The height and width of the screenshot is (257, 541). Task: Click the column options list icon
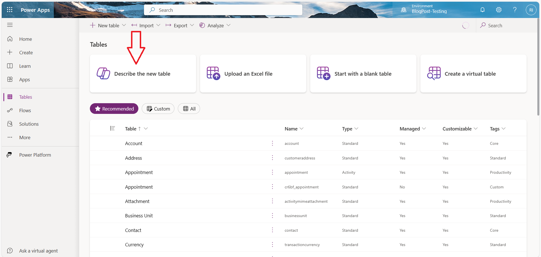coord(112,128)
